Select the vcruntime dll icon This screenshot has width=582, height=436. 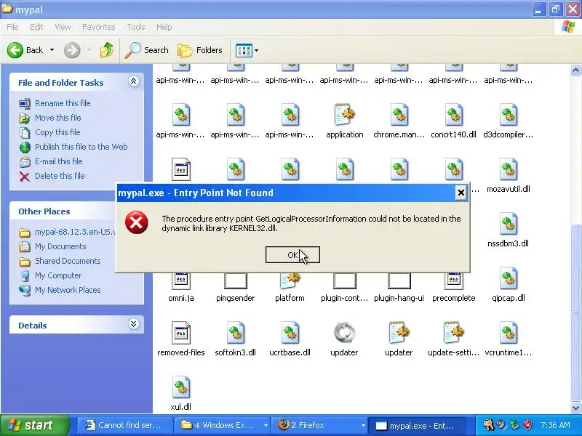(x=508, y=333)
